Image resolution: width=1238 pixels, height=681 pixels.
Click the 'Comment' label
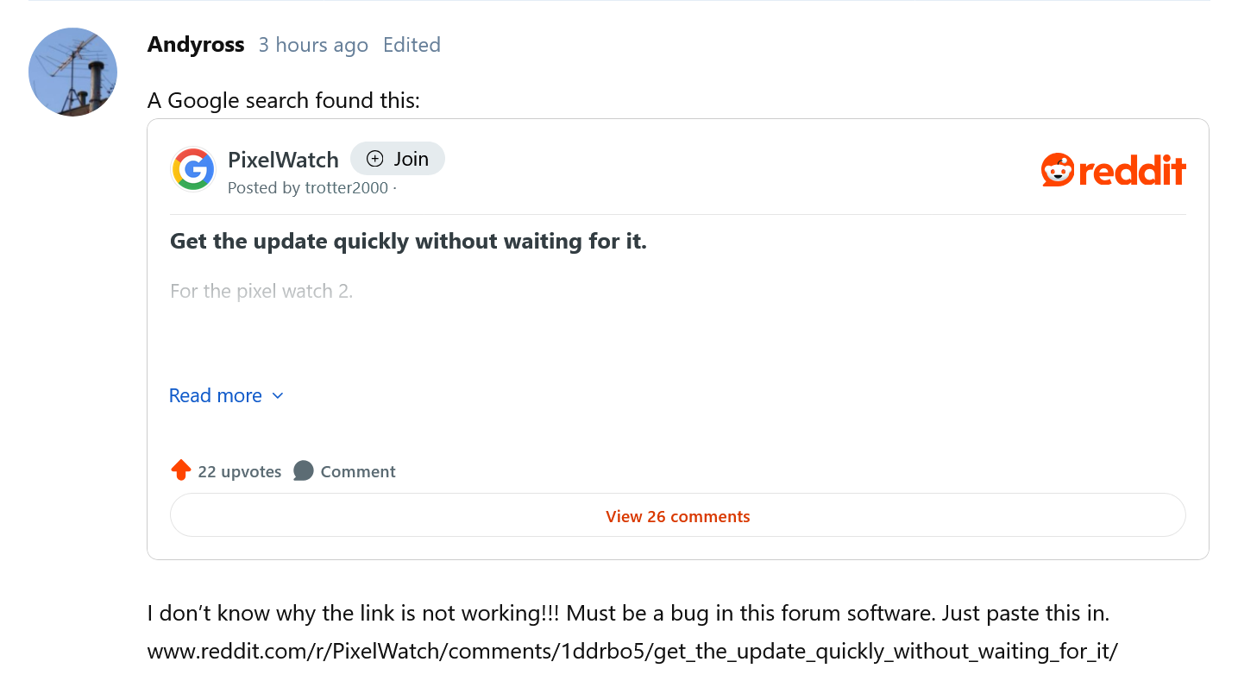tap(358, 471)
